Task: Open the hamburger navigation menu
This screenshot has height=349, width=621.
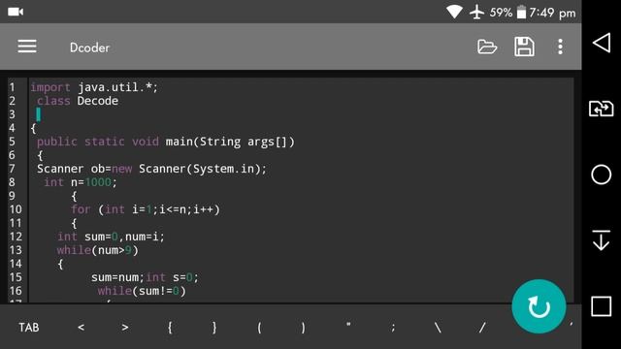Action: click(27, 47)
